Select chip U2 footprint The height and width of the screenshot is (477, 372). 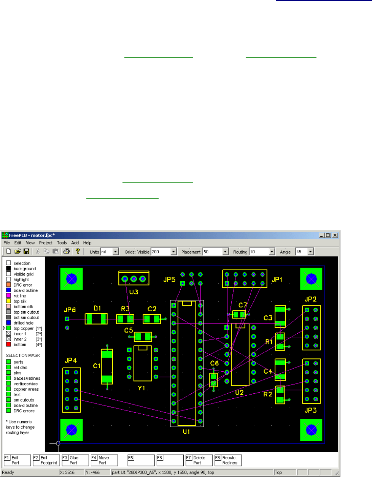[240, 354]
